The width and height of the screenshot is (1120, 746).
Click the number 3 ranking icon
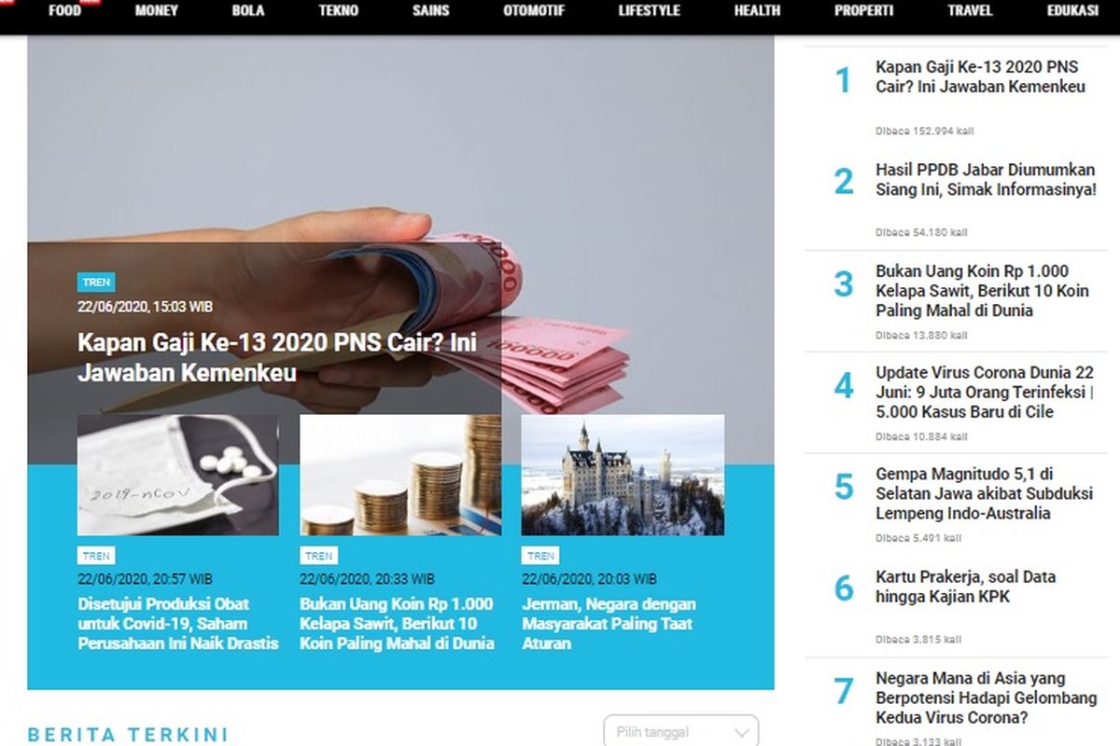click(844, 283)
